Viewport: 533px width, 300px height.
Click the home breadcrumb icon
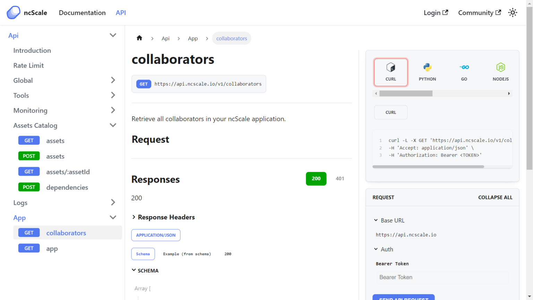pos(139,38)
